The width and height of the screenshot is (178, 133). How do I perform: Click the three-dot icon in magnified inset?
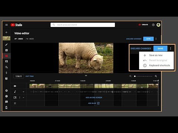coord(171,48)
